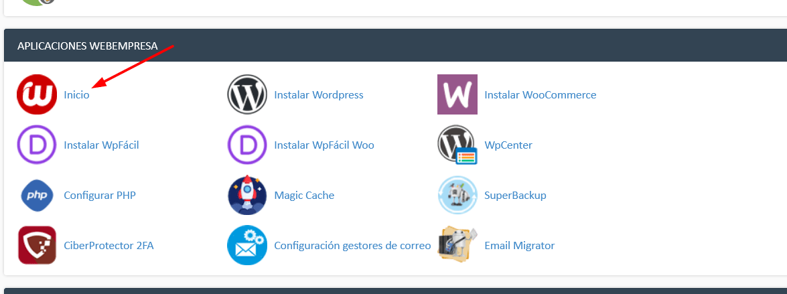Click the purple WooCommerce icon

457,94
